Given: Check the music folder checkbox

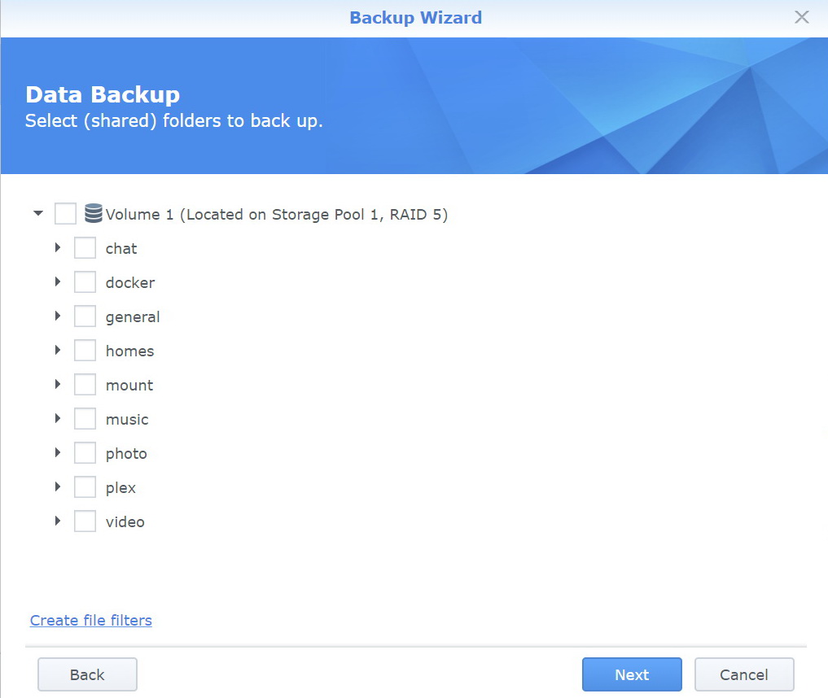Looking at the screenshot, I should 85,419.
